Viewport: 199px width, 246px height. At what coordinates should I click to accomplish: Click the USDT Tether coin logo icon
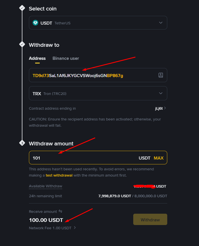tap(35, 23)
